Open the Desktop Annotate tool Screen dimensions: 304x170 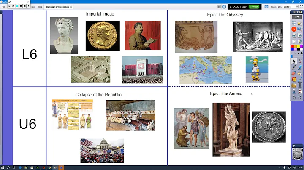(x=300, y=29)
